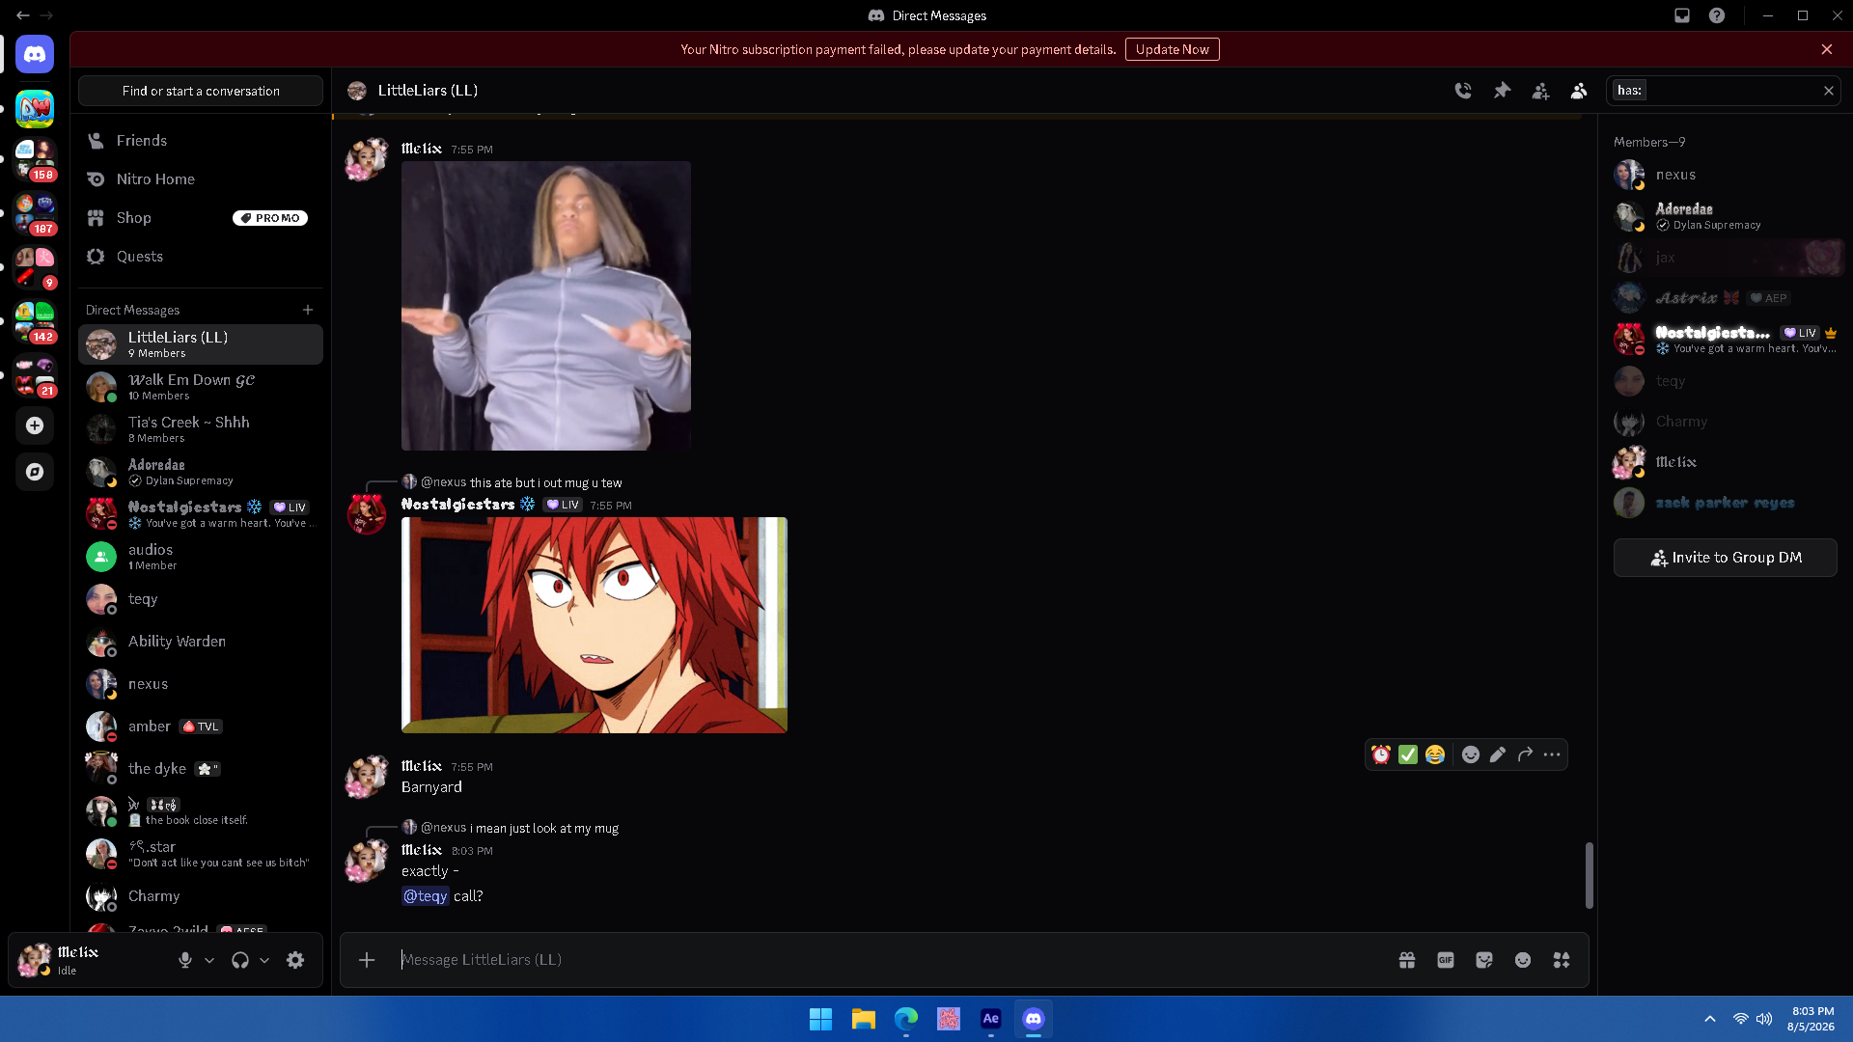Switch to After Effects in taskbar

(990, 1019)
